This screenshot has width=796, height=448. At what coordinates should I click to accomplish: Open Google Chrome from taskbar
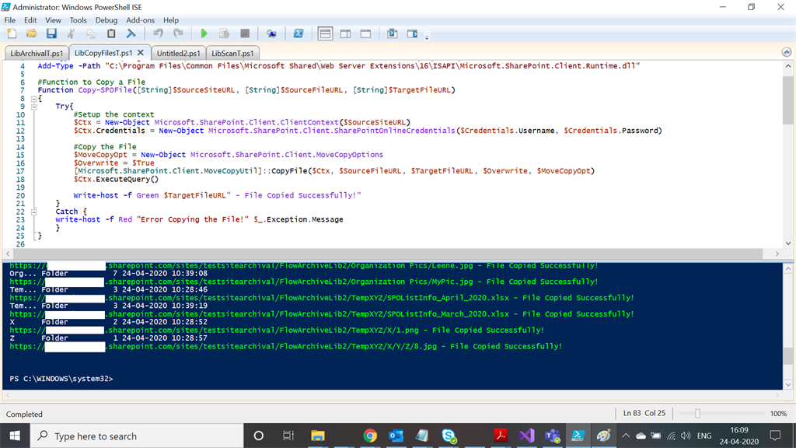pos(370,436)
